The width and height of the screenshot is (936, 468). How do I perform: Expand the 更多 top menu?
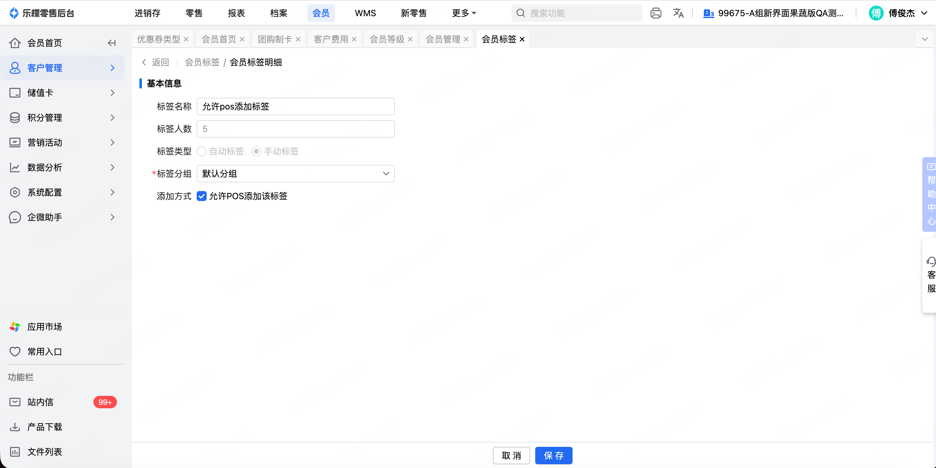(463, 13)
